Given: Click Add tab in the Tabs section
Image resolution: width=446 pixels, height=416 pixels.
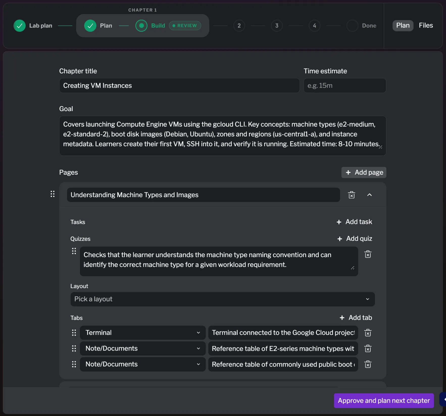Looking at the screenshot, I should (x=356, y=318).
